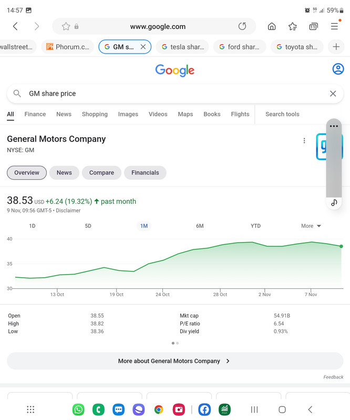The width and height of the screenshot is (350, 420).
Task: Go to browser home page icon
Action: click(x=272, y=26)
